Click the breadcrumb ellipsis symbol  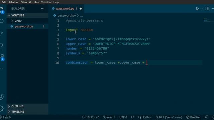tap(81, 16)
